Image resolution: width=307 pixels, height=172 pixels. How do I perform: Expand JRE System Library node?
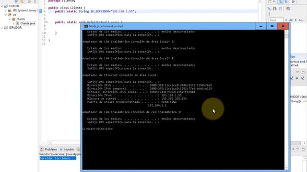[6, 11]
